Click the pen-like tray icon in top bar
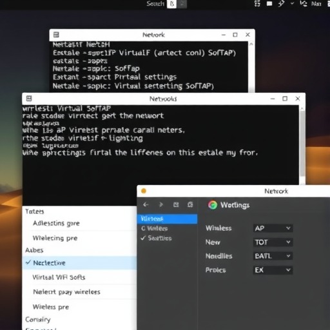The height and width of the screenshot is (330, 330). [281, 4]
